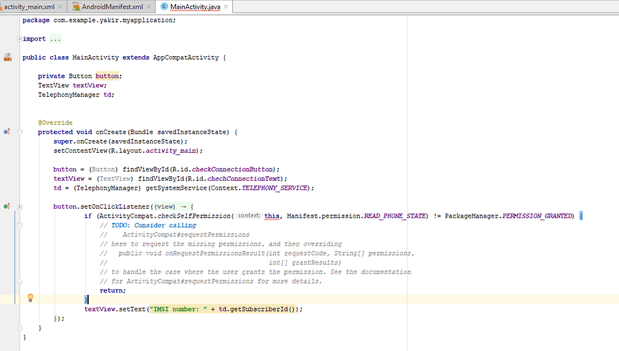
Task: Click the fold end marker at onCreate closing brace
Action: (20, 328)
